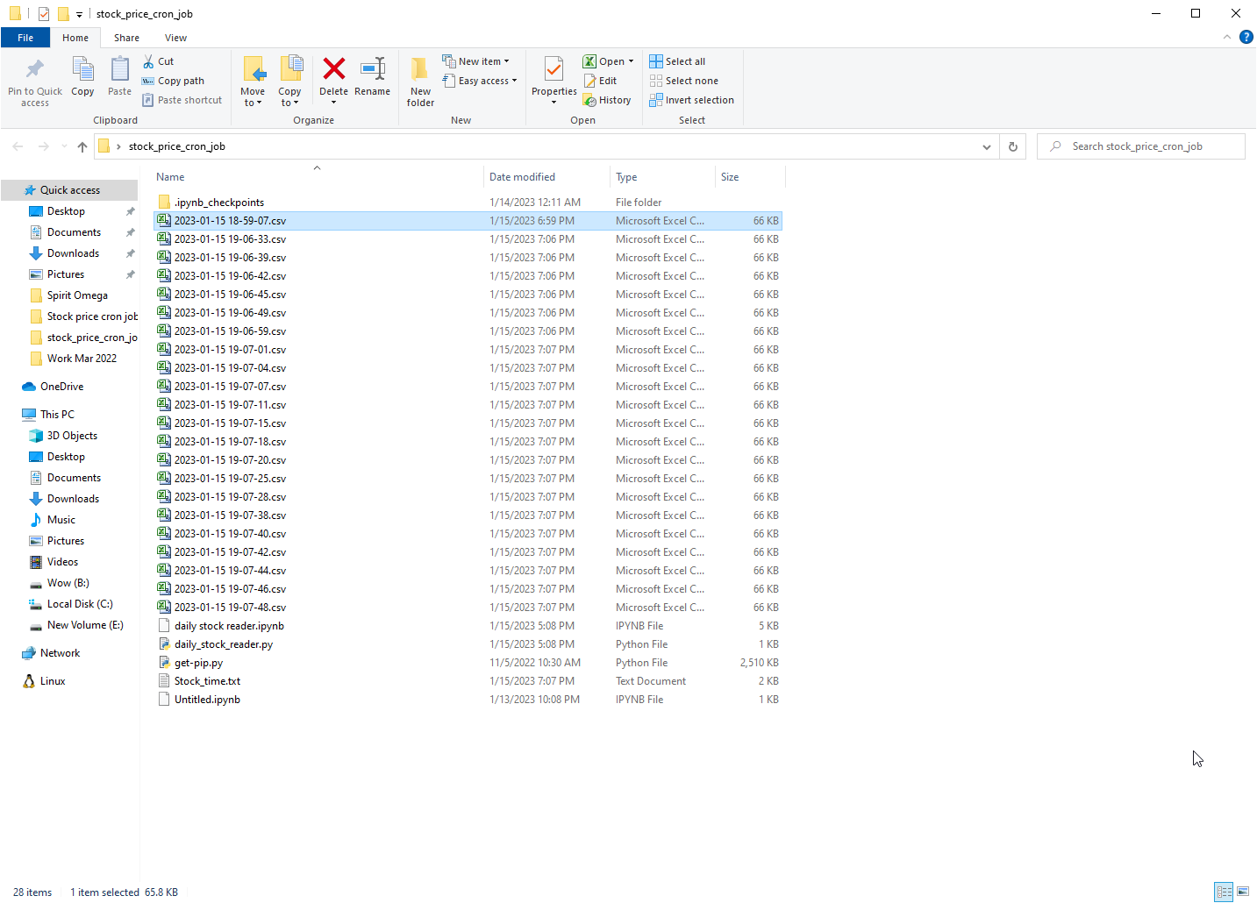Open Videos folder in sidebar
The width and height of the screenshot is (1257, 903).
click(x=62, y=562)
